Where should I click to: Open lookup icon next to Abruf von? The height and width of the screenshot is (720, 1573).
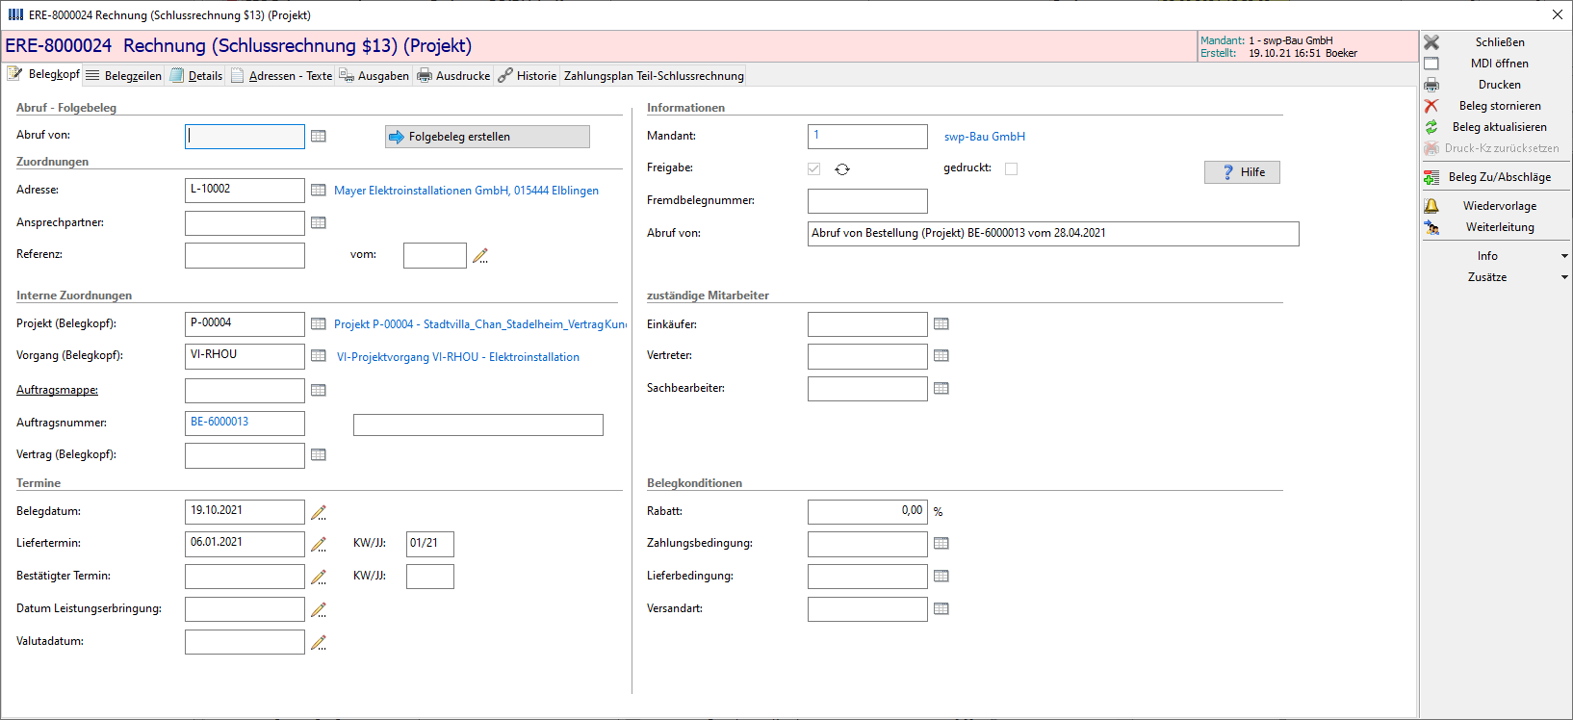(x=319, y=137)
